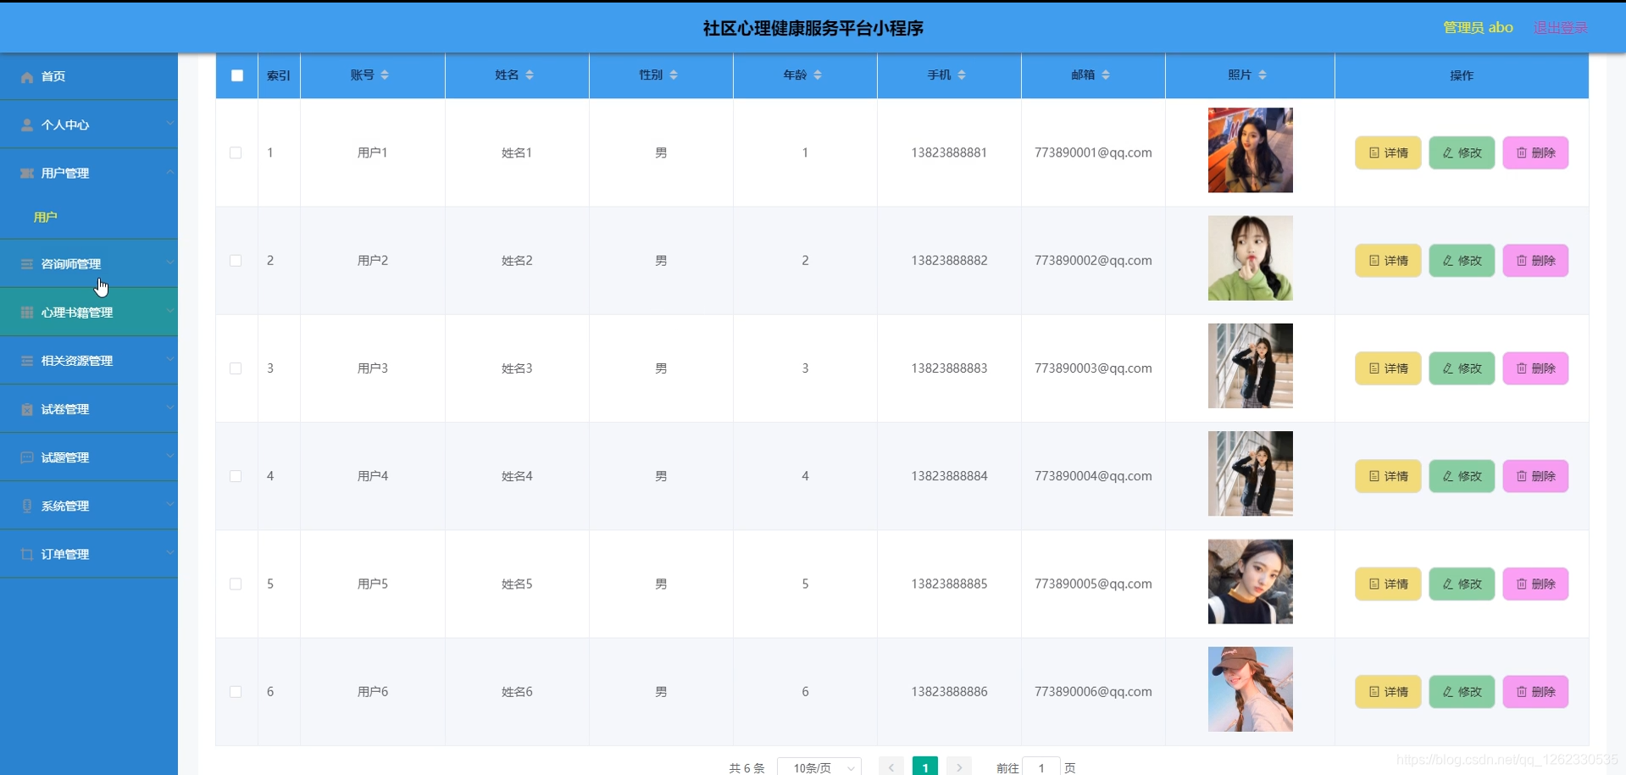Select 用户 under the 用户管理 menu
The width and height of the screenshot is (1626, 775).
tap(47, 217)
